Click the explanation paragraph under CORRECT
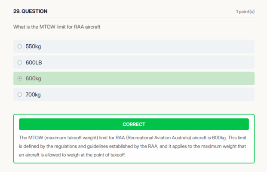267x172 pixels. pyautogui.click(x=134, y=146)
